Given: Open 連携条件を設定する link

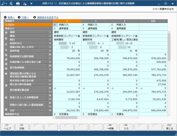Looking at the screenshot, I should tap(48, 17).
